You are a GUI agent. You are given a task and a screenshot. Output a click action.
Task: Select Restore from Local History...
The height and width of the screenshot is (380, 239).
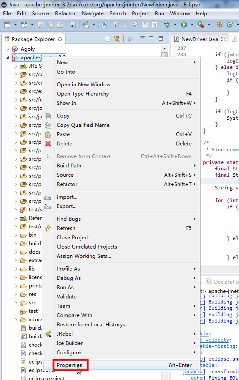[121, 325]
